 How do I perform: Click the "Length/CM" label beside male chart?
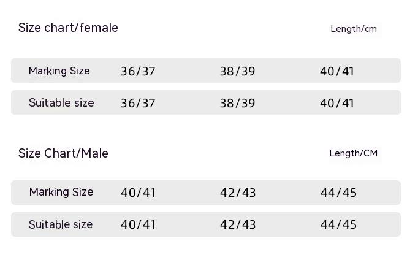354,153
